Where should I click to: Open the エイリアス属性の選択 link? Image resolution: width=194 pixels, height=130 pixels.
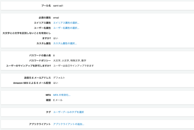[66, 23]
